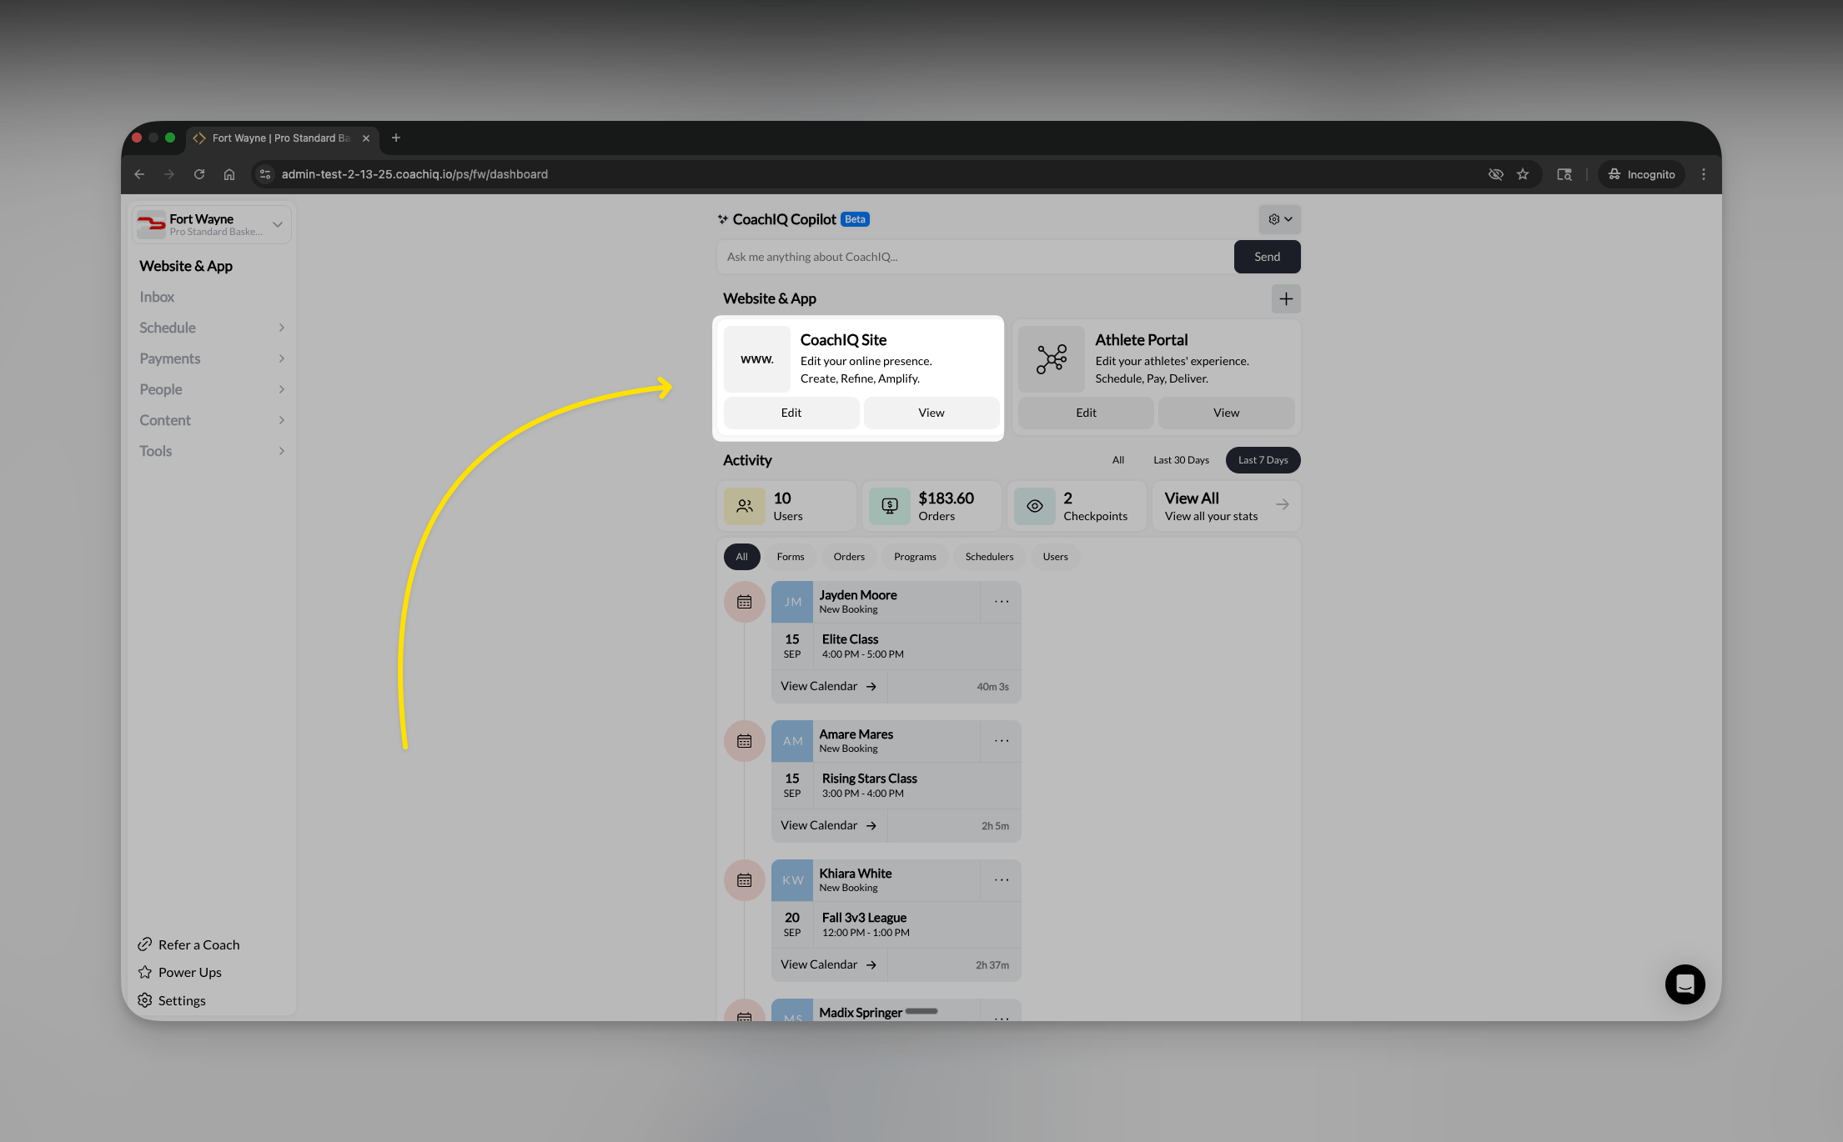Filter activity feed by Programs
Screen dimensions: 1843x1142
click(915, 557)
